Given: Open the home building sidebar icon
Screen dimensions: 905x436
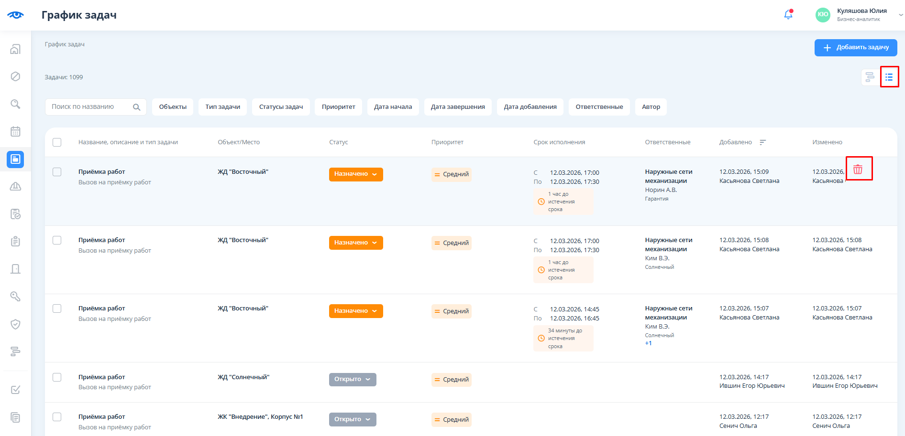Looking at the screenshot, I should click(15, 49).
